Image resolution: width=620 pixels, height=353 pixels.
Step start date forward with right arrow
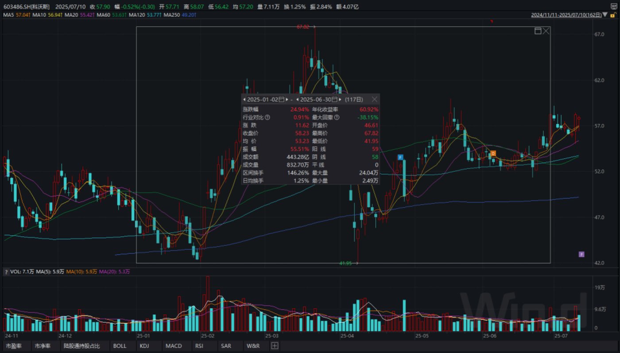[287, 100]
